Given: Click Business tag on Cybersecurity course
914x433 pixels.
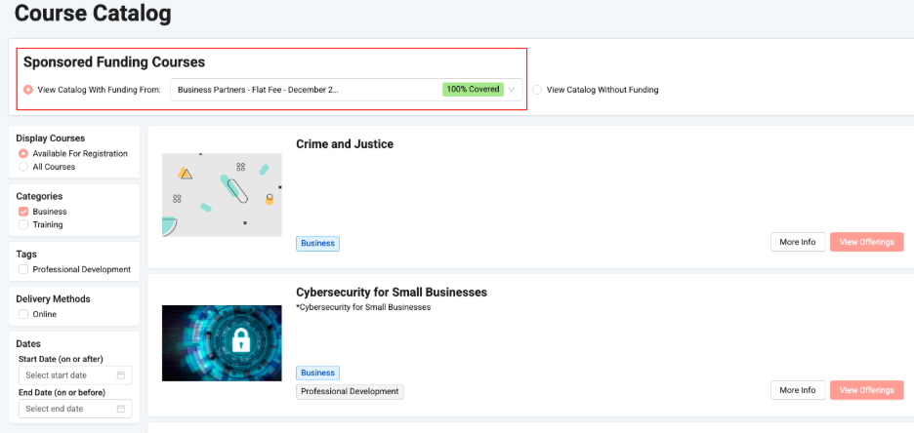Looking at the screenshot, I should point(317,374).
